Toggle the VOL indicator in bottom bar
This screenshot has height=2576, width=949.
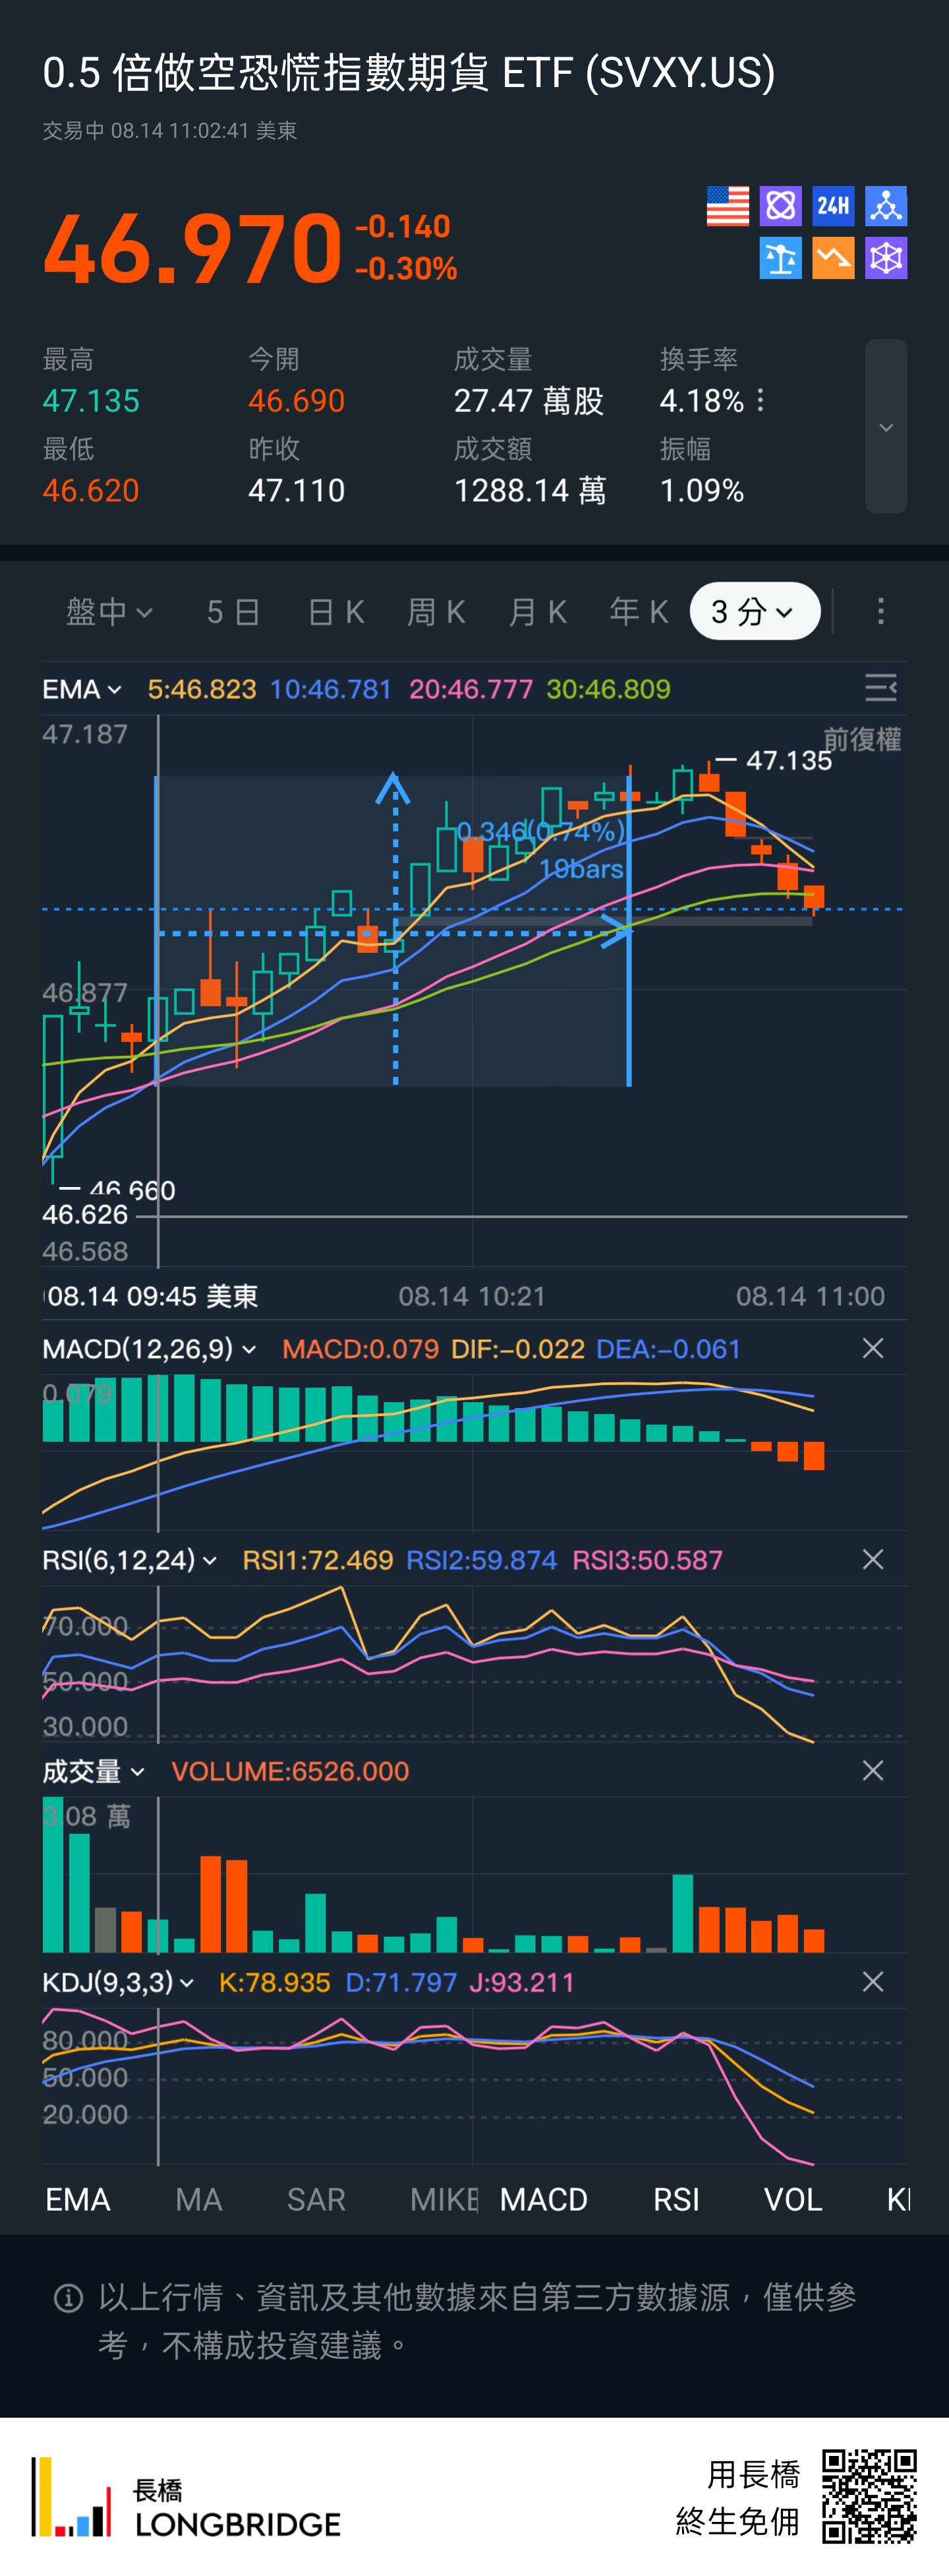click(793, 2200)
